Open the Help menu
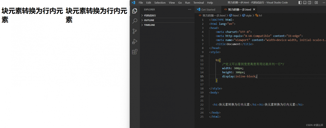 click(210, 3)
